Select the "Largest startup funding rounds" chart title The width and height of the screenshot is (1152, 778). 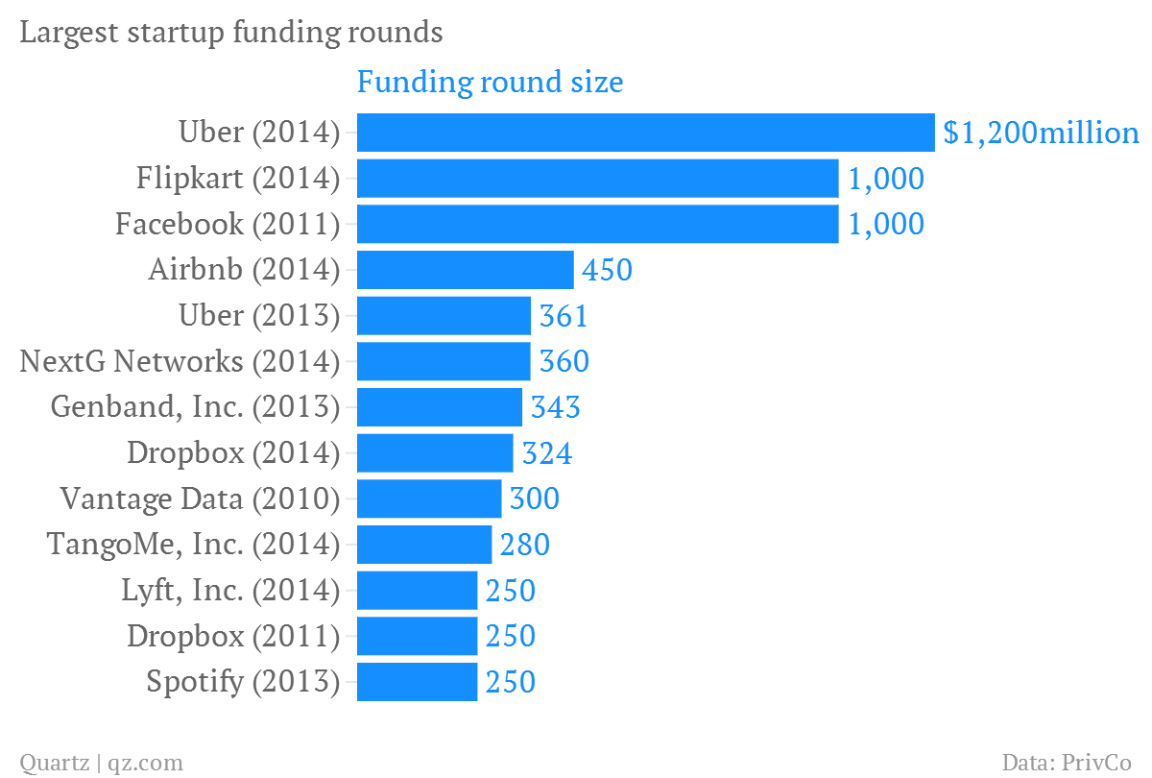coord(231,33)
